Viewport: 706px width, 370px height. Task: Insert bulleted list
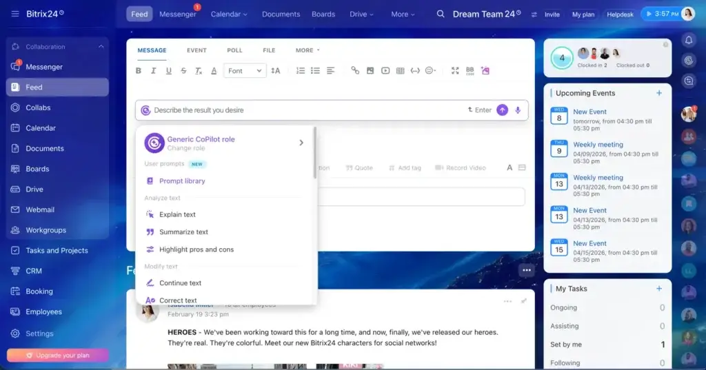315,71
